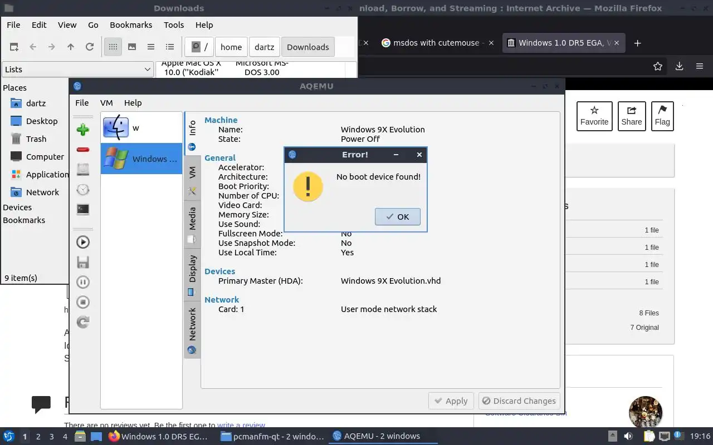Click the network ethernet tray icon
This screenshot has width=713, height=445.
click(665, 436)
